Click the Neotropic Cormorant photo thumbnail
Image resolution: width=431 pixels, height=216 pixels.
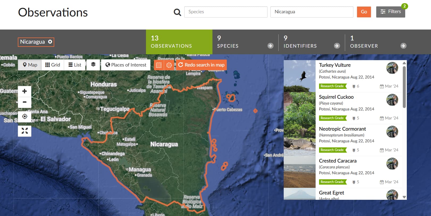[300, 140]
